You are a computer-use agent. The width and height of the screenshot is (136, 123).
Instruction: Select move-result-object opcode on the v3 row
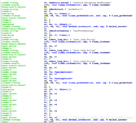pyautogui.click(x=14, y=85)
